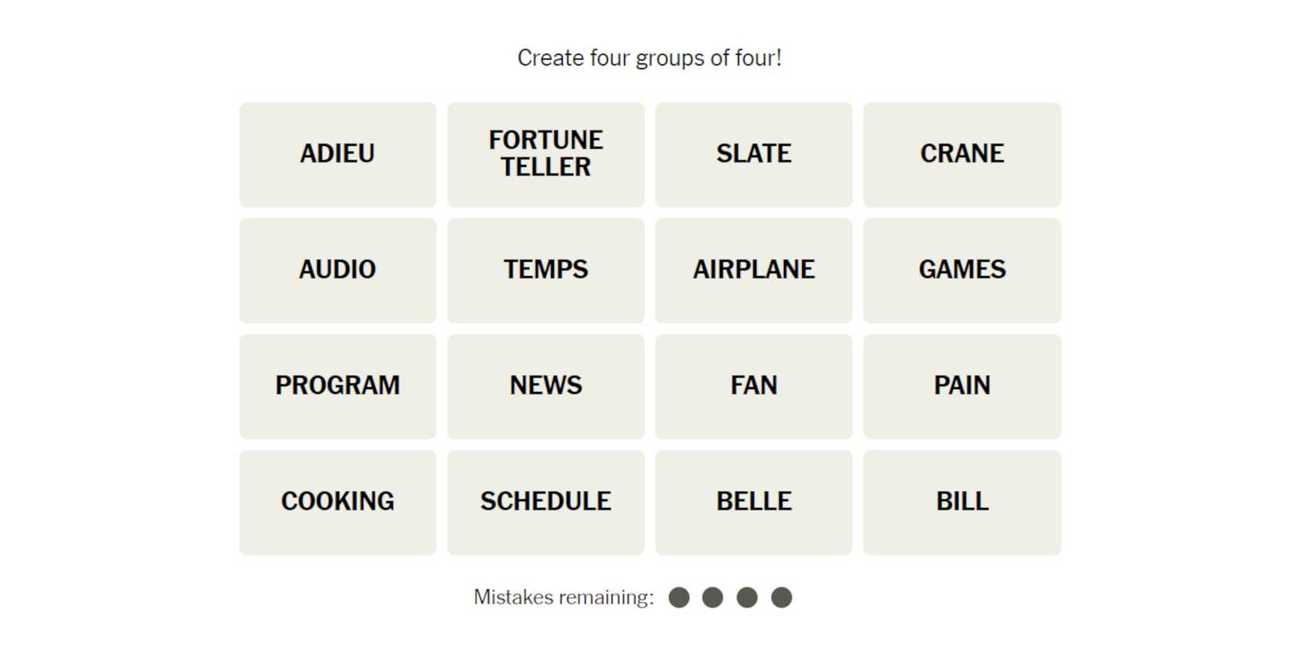
Task: Select the AUDIO tile
Action: [x=337, y=271]
